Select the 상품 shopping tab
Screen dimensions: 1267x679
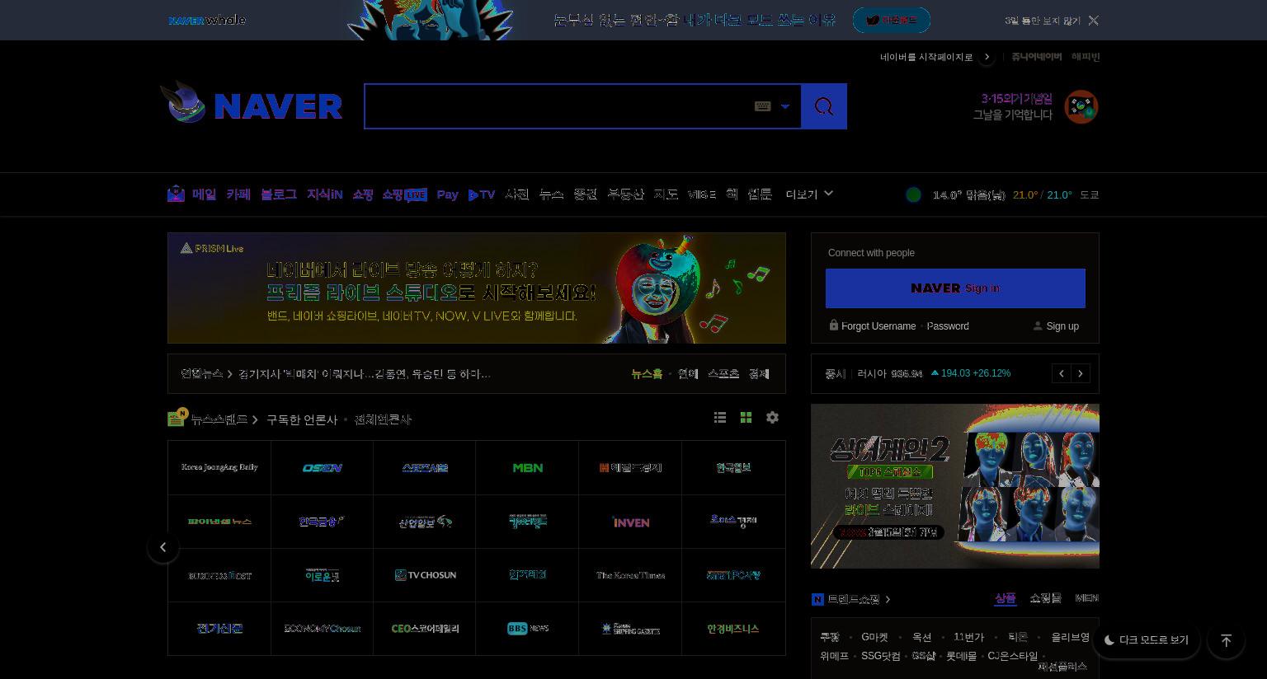[x=1005, y=598]
